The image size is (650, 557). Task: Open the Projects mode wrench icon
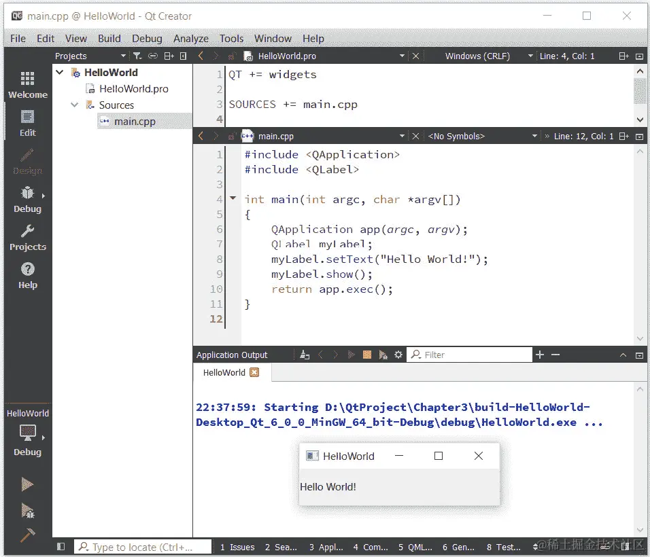click(27, 238)
